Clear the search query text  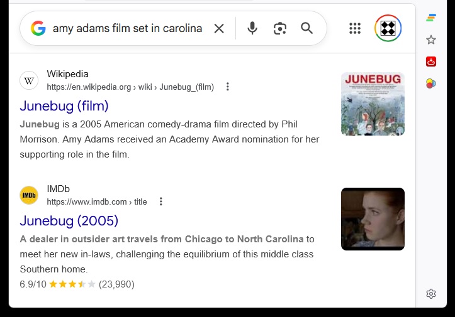pyautogui.click(x=219, y=28)
